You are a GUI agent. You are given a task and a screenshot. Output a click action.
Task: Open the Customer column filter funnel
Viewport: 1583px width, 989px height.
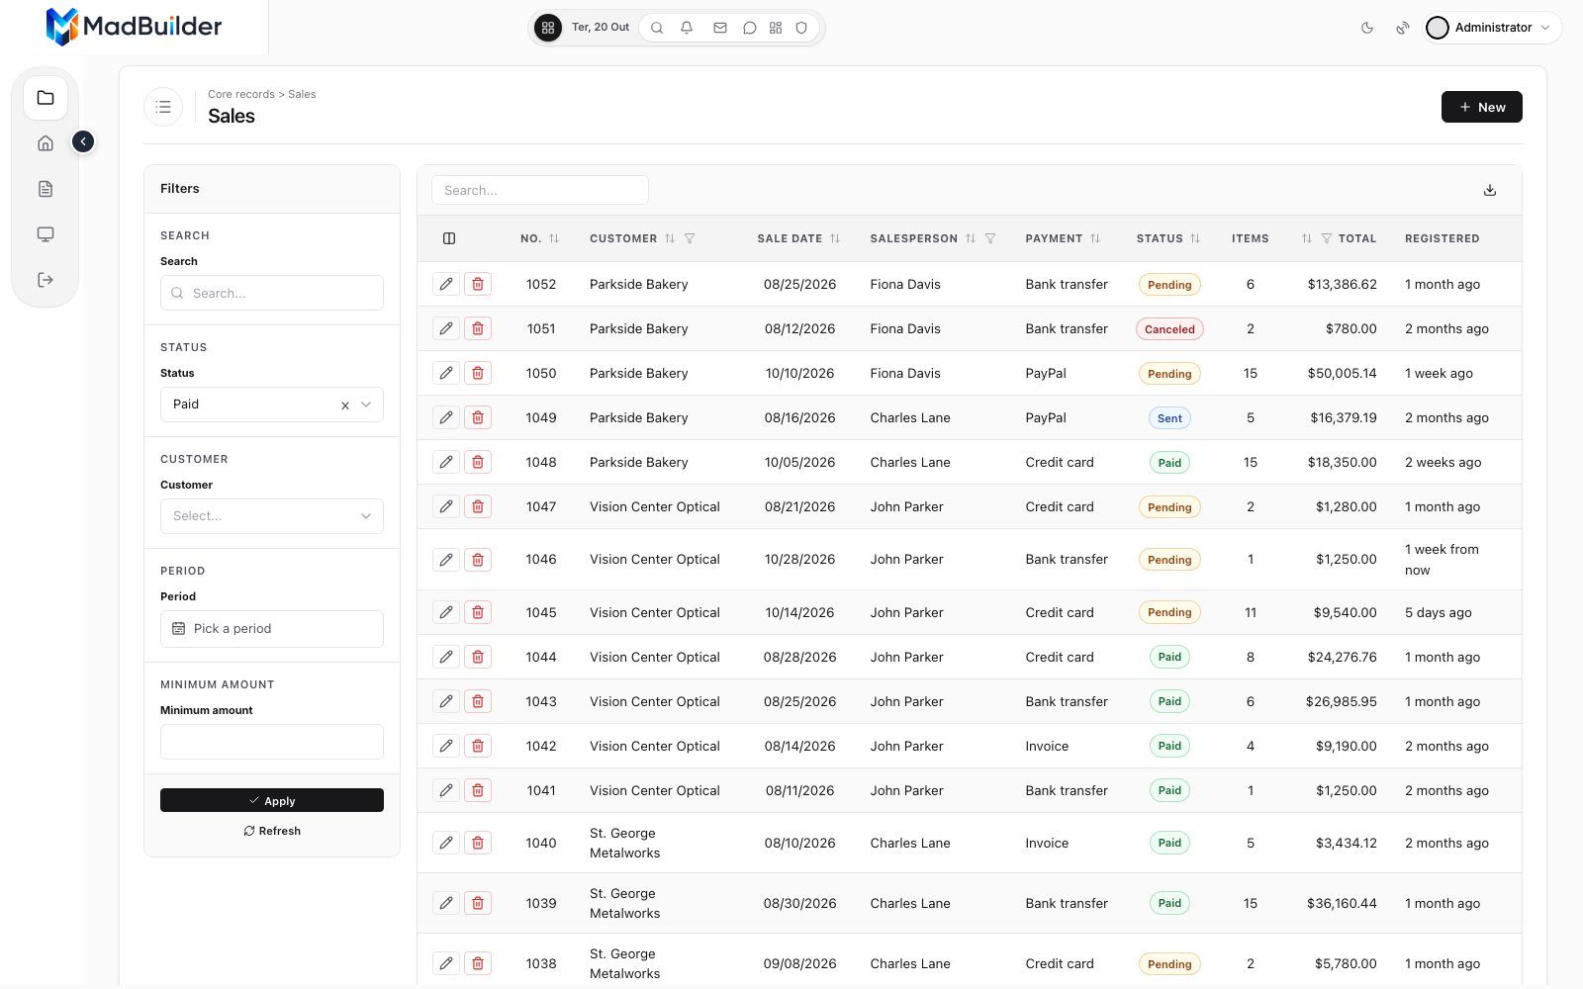(x=690, y=238)
